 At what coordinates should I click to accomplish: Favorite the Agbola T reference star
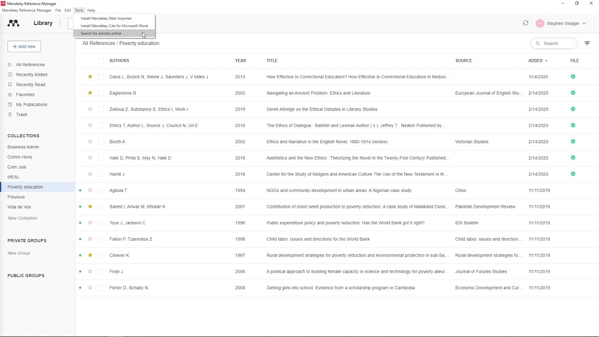tap(90, 190)
